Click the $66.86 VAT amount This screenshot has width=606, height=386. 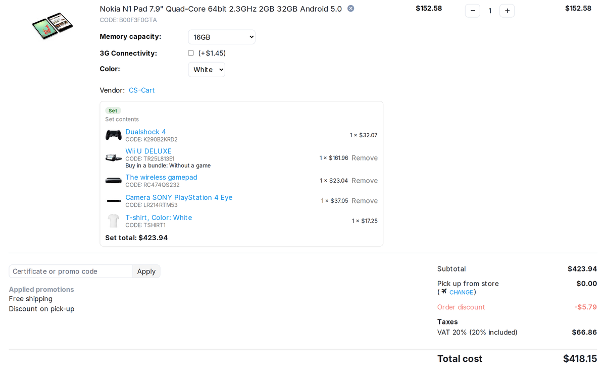[x=584, y=333]
